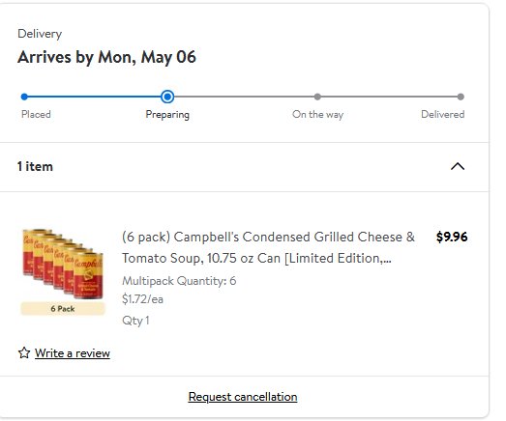Screen dimensions: 506x421
Task: Click the Placed status dot
Action: click(24, 97)
